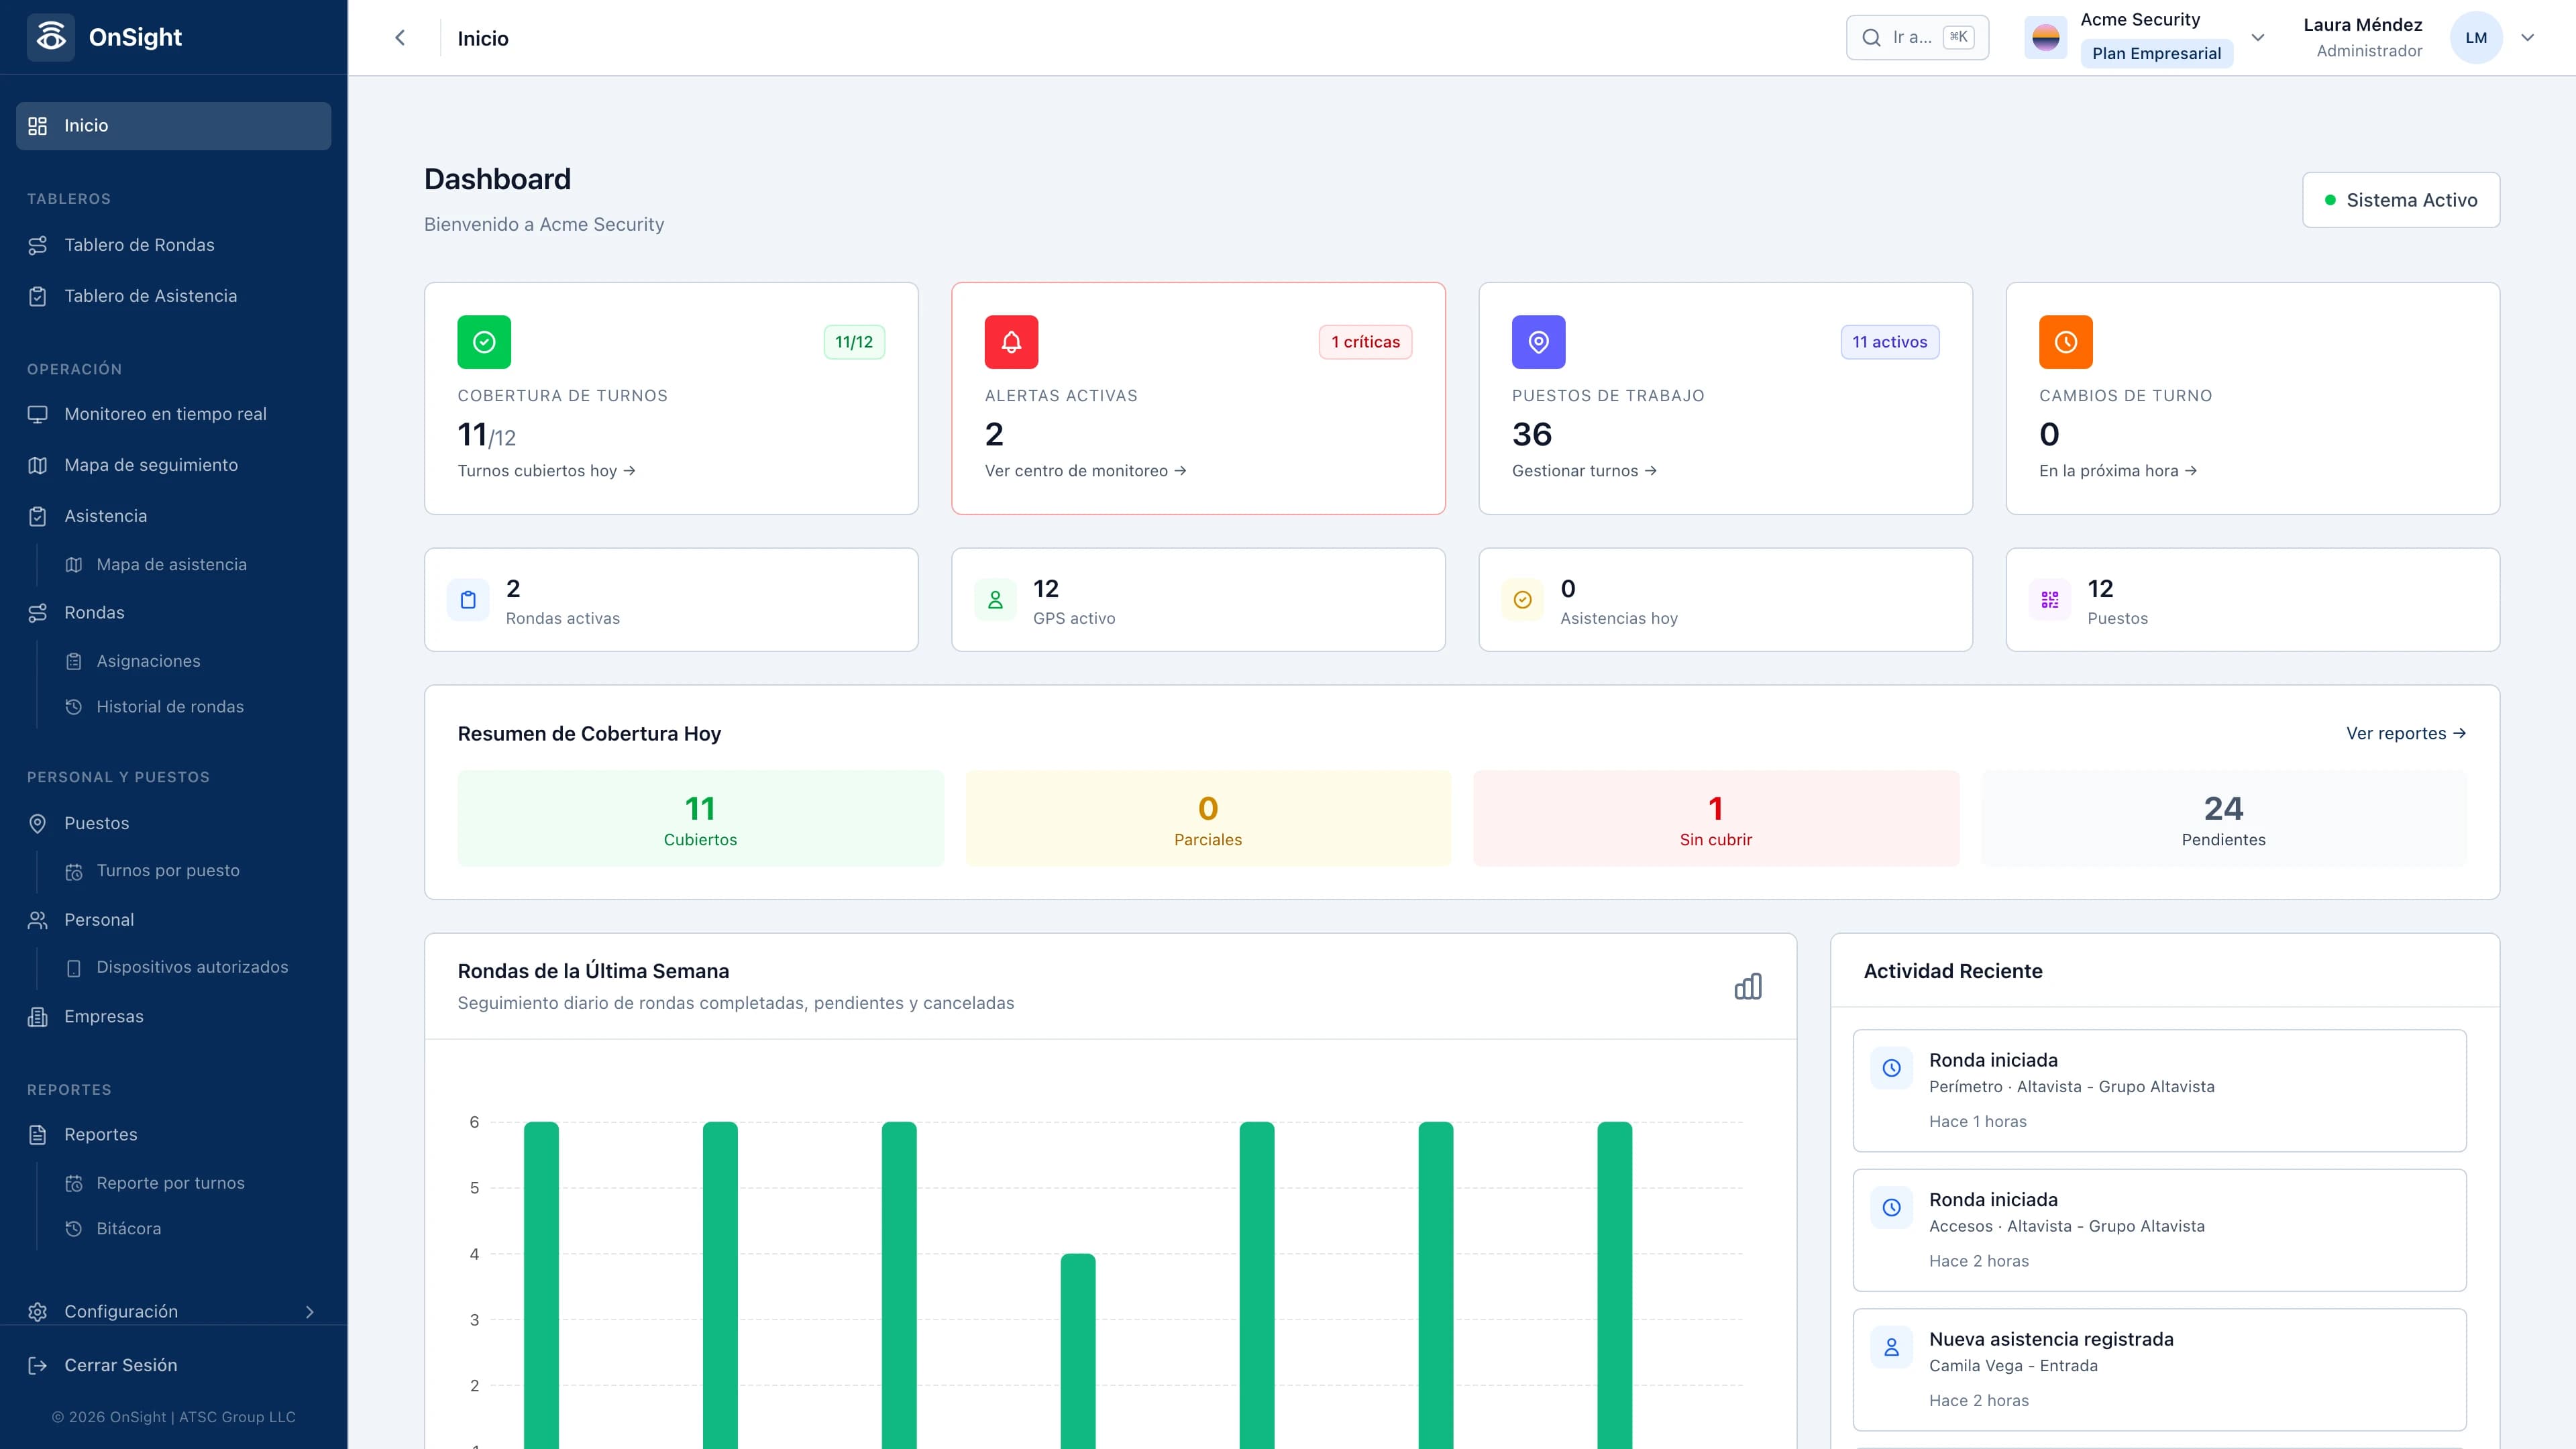This screenshot has width=2576, height=1449.
Task: Click En la próxima hora link
Action: 2117,471
